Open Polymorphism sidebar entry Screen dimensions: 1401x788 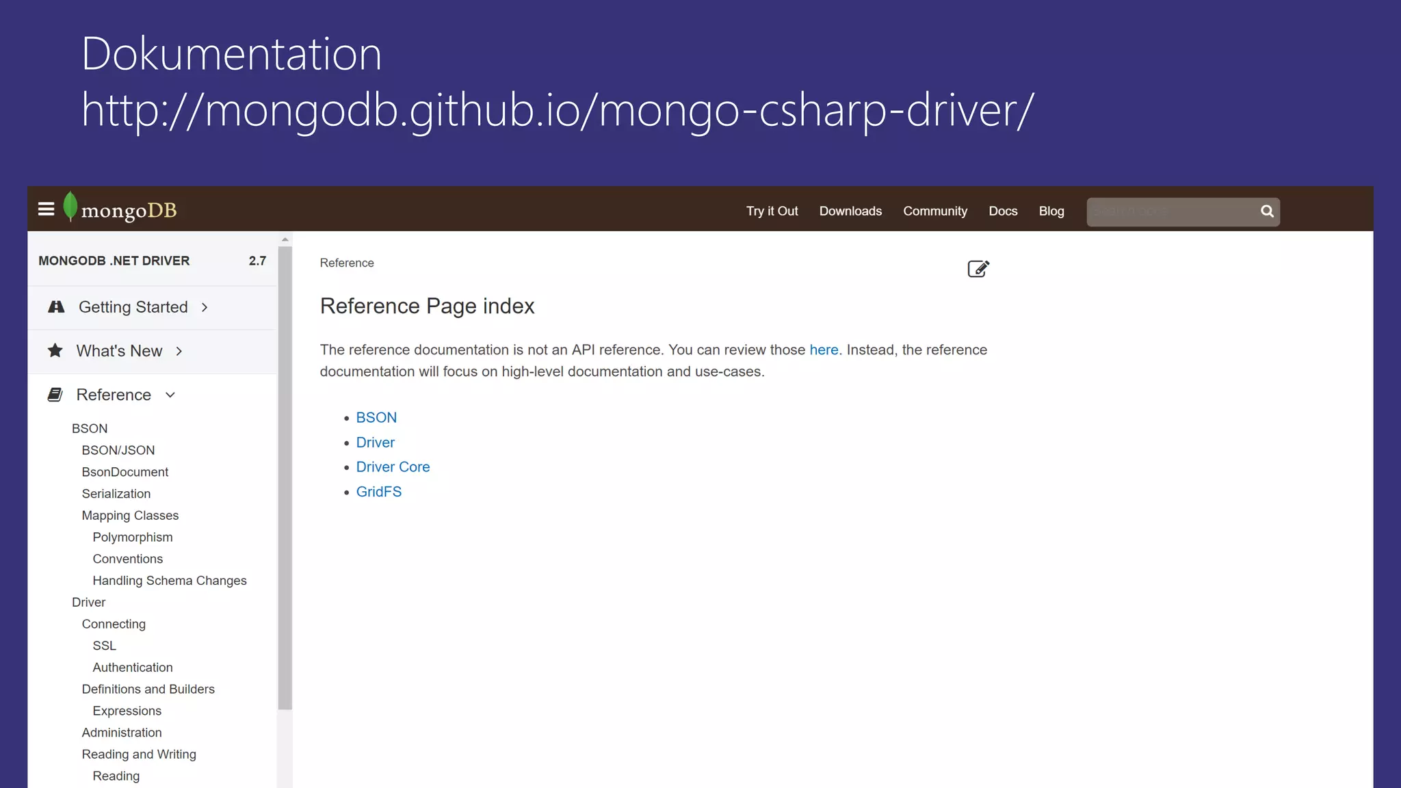click(133, 538)
